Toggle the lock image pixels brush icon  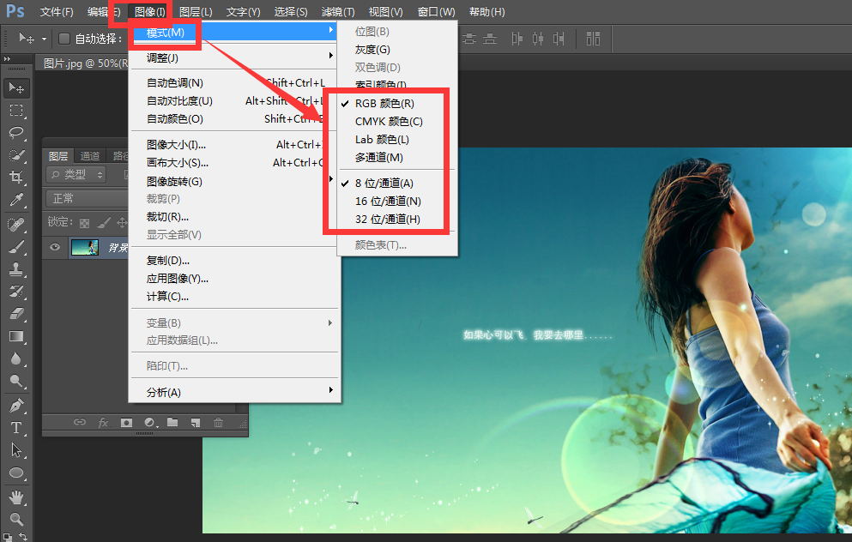click(103, 223)
